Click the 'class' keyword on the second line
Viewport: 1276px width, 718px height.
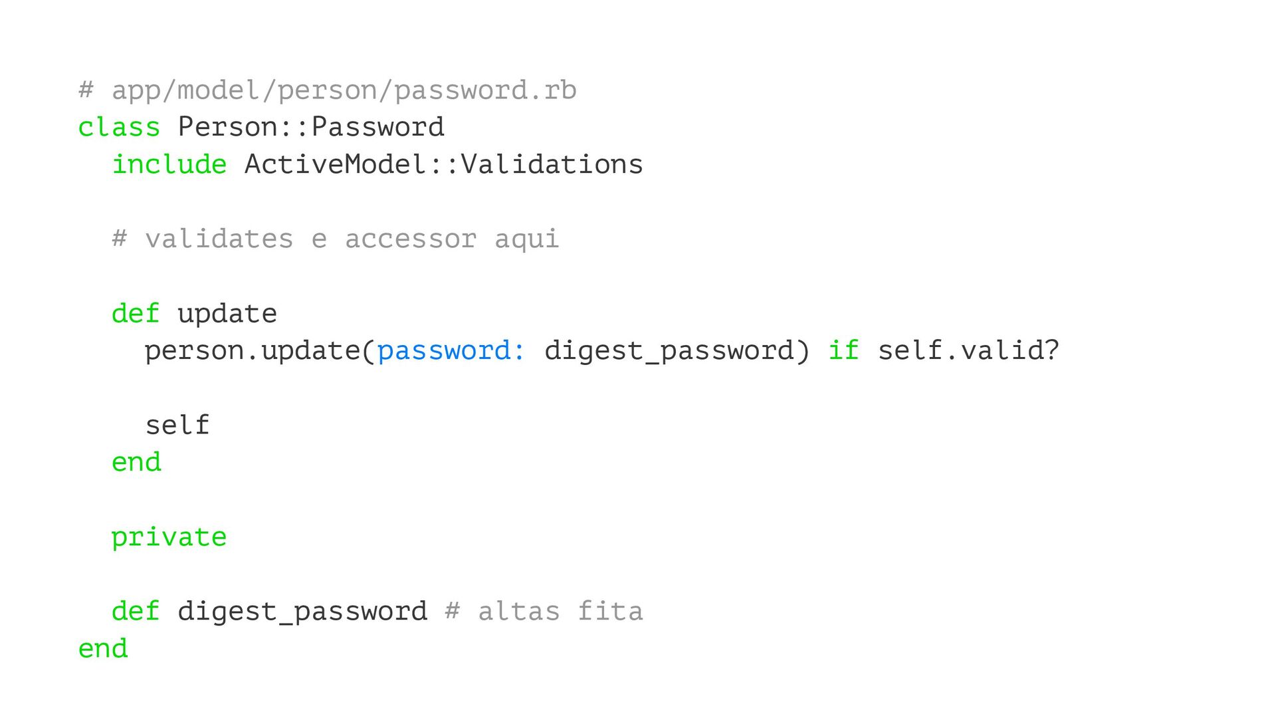tap(119, 127)
